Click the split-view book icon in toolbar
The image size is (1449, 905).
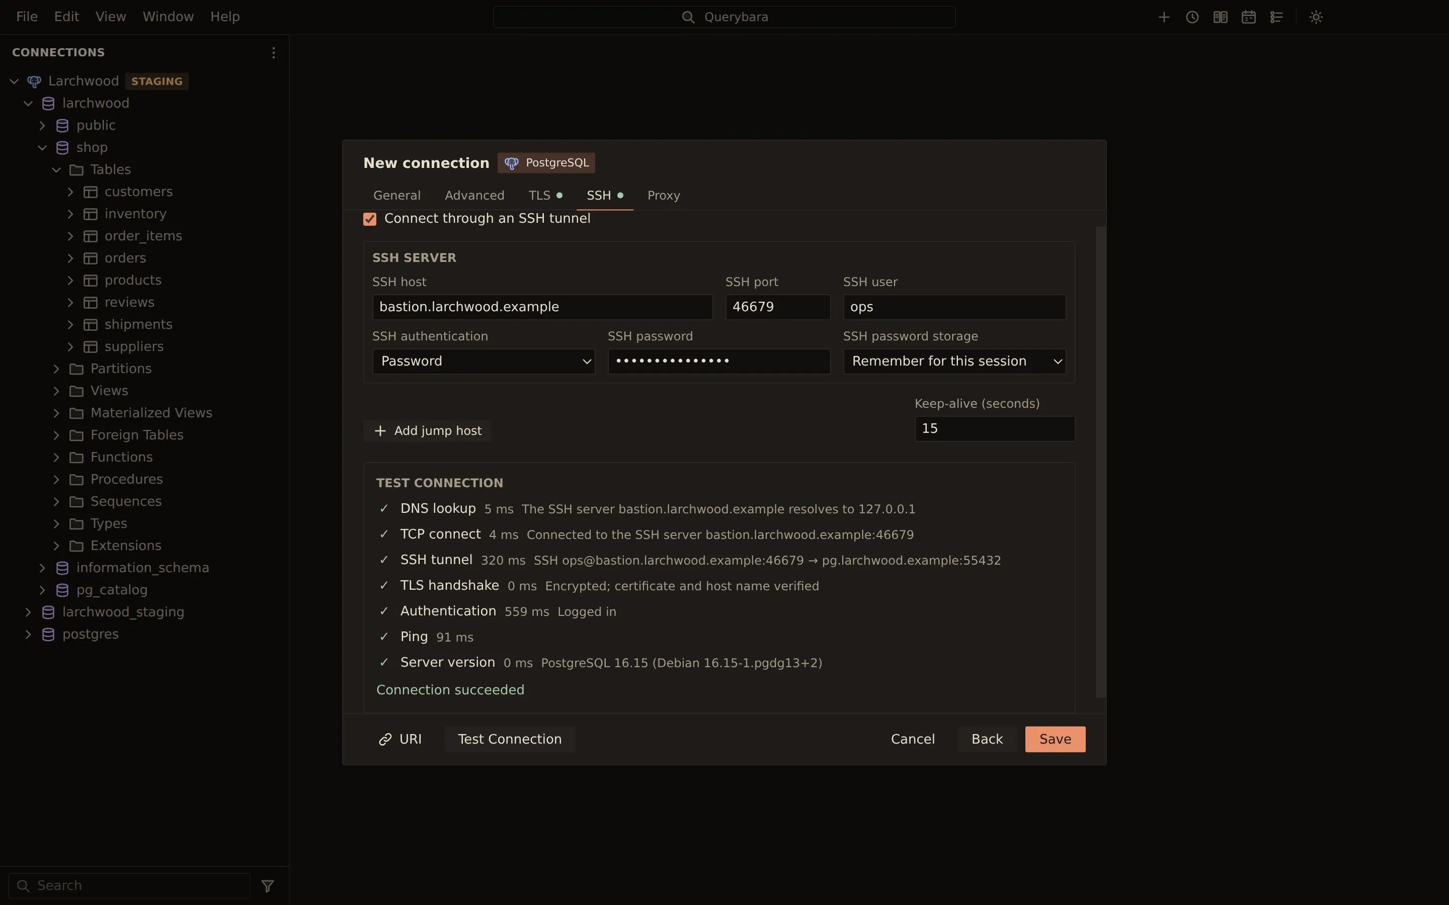(1220, 17)
